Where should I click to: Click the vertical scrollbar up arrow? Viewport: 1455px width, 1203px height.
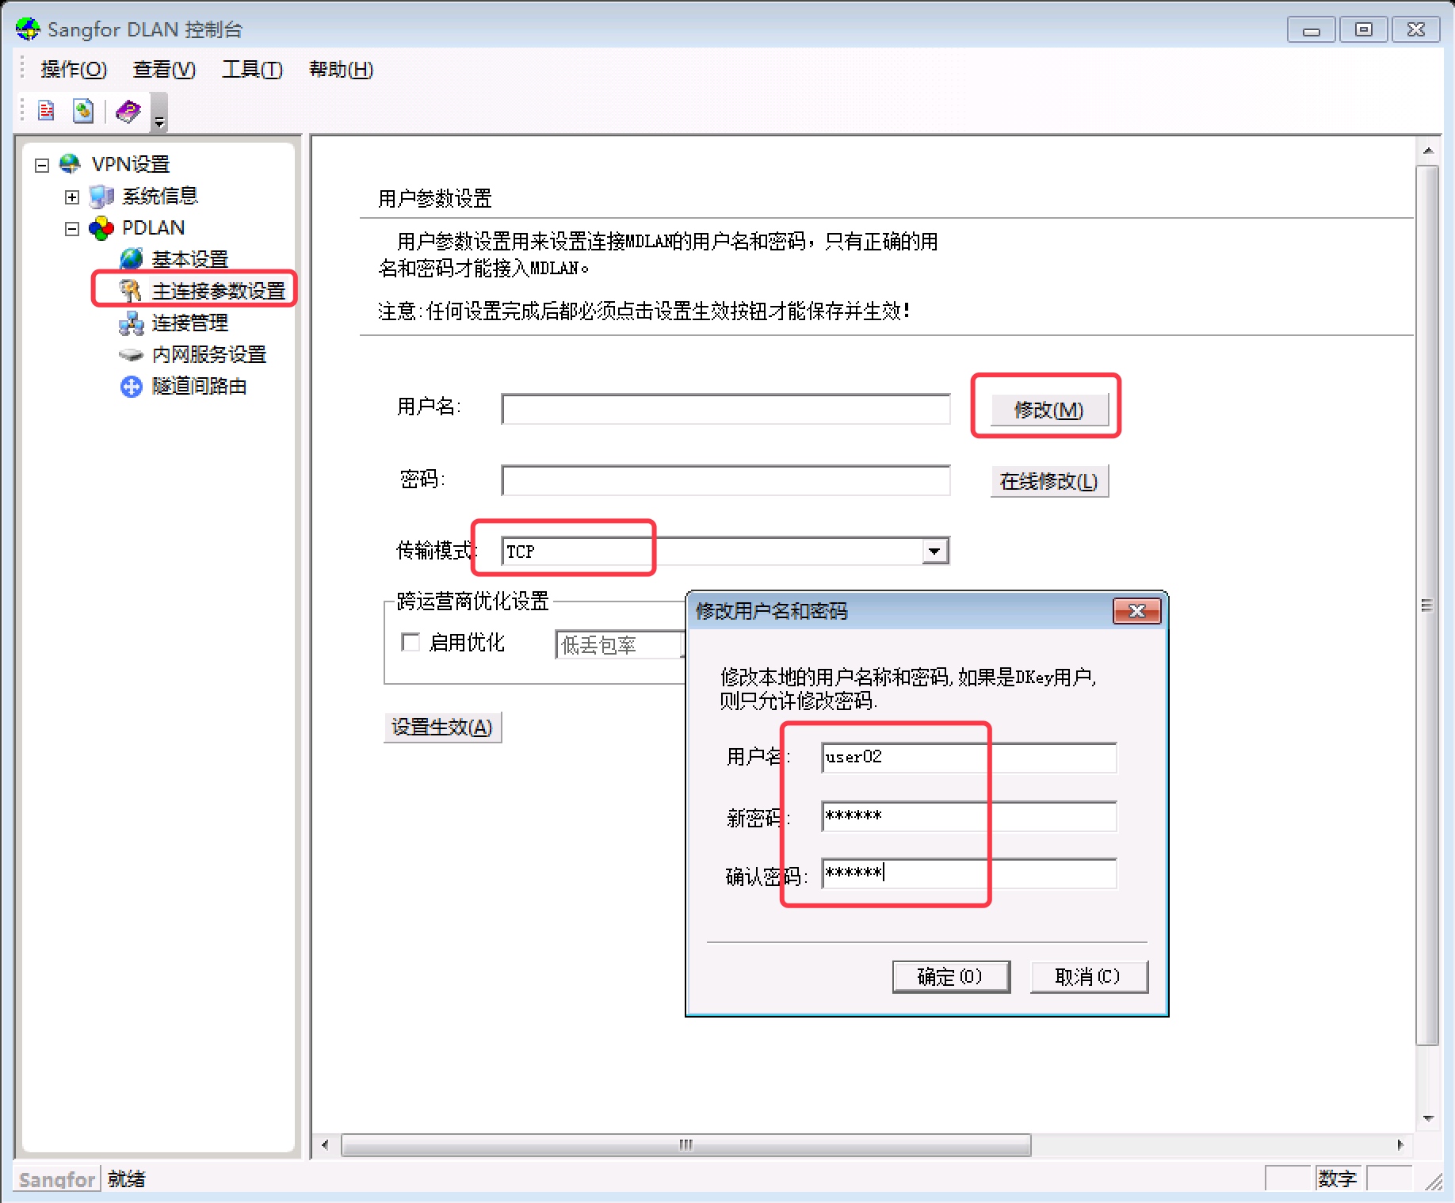[1428, 151]
